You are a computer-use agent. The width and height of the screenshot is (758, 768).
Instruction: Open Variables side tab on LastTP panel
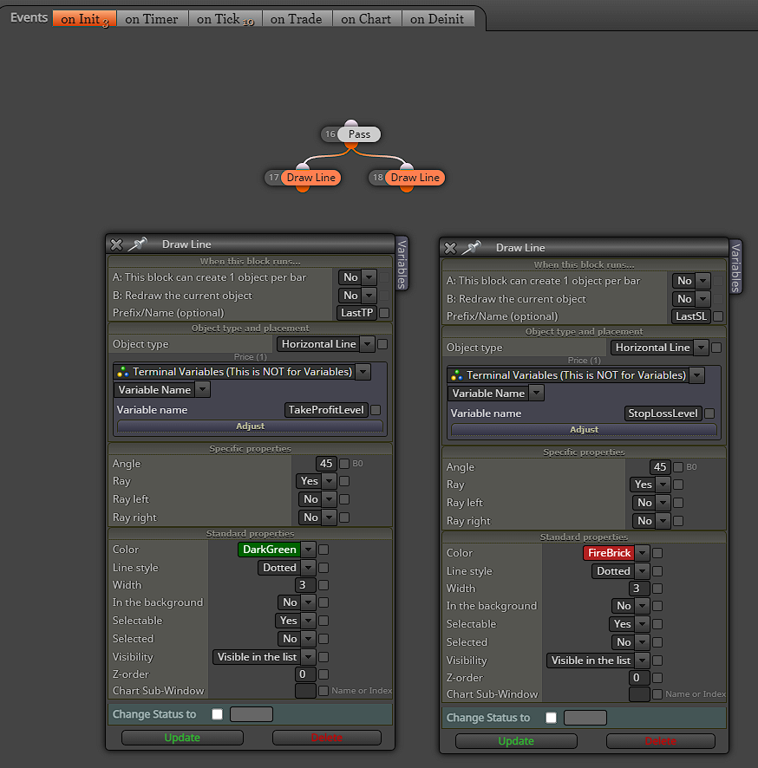(x=402, y=264)
